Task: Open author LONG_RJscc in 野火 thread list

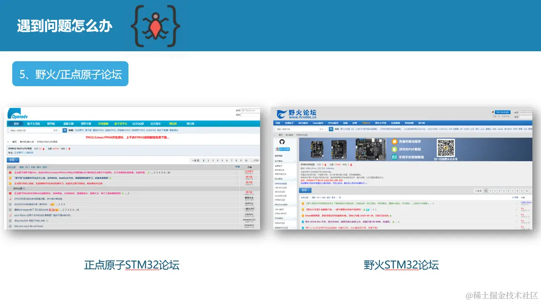Action: pos(526,202)
